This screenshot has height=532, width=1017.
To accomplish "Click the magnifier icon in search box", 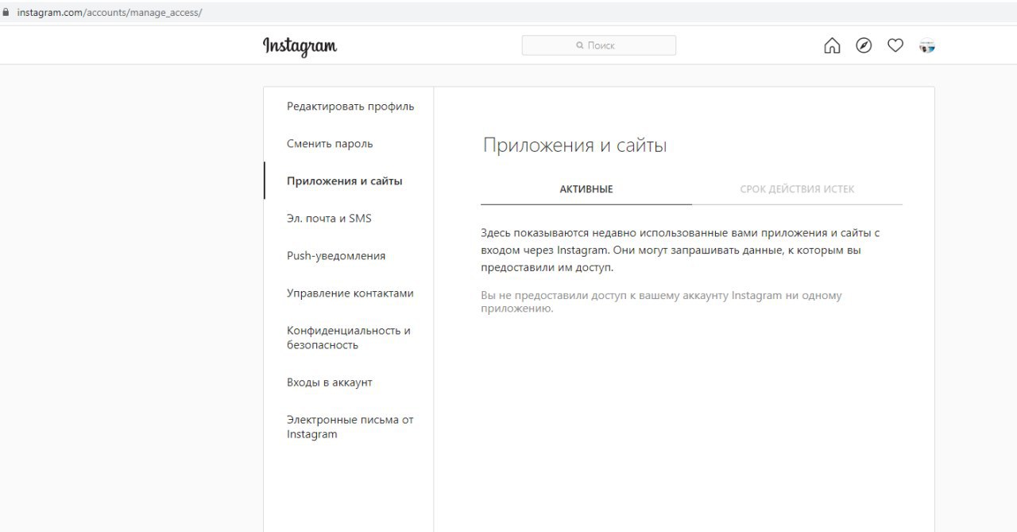I will [x=580, y=46].
